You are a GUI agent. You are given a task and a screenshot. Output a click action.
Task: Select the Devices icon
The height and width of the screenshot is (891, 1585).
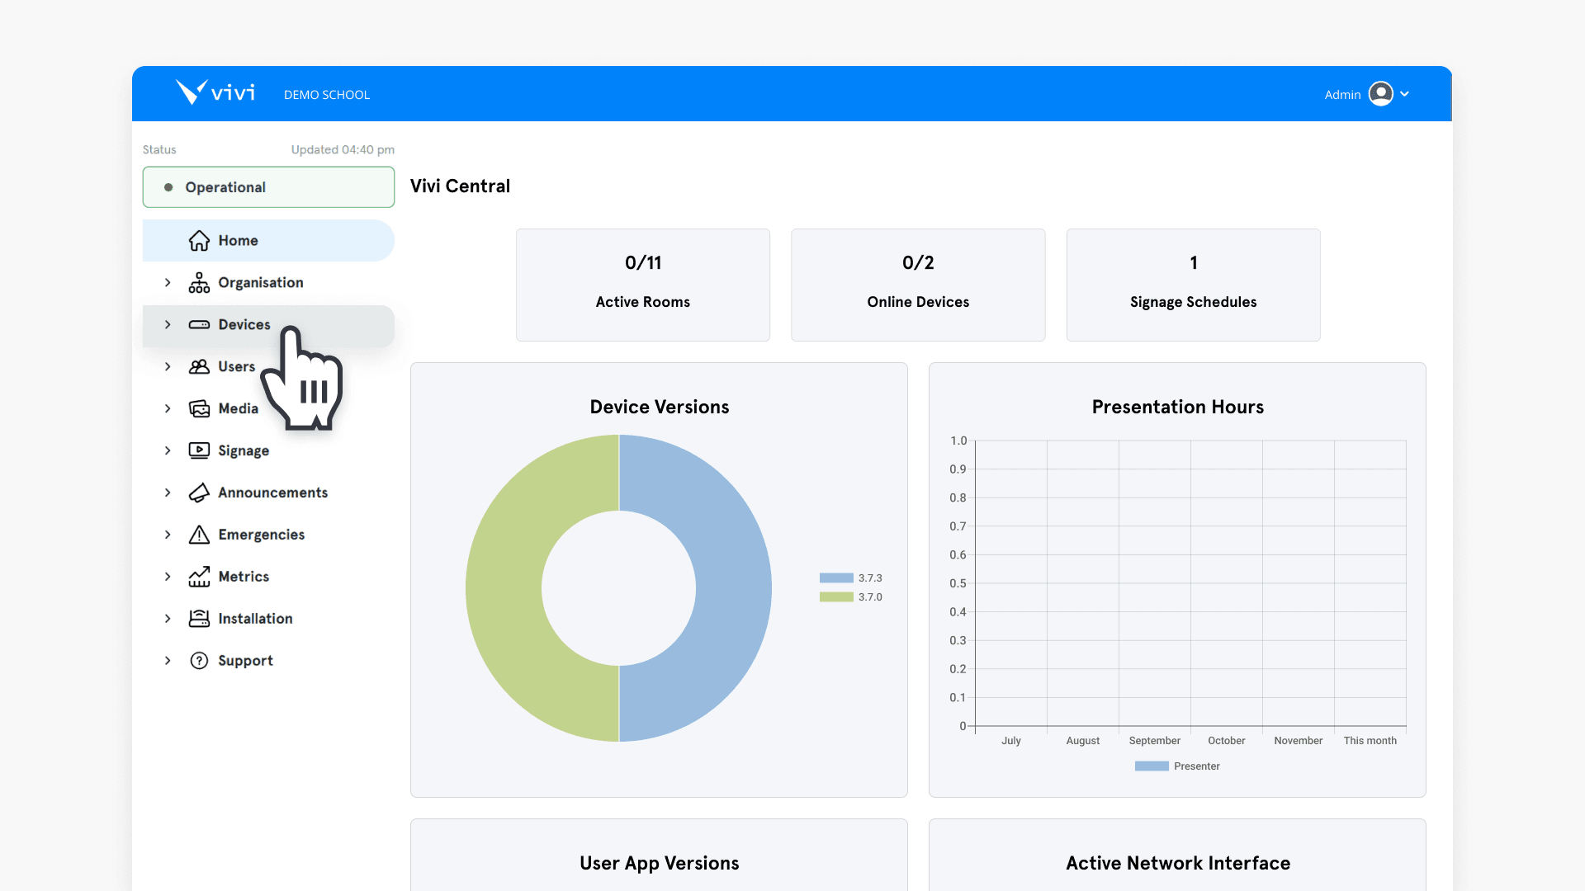tap(199, 324)
